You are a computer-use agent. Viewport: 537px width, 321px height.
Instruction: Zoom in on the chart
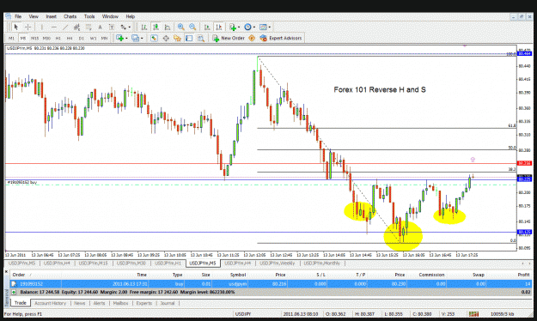(180, 27)
